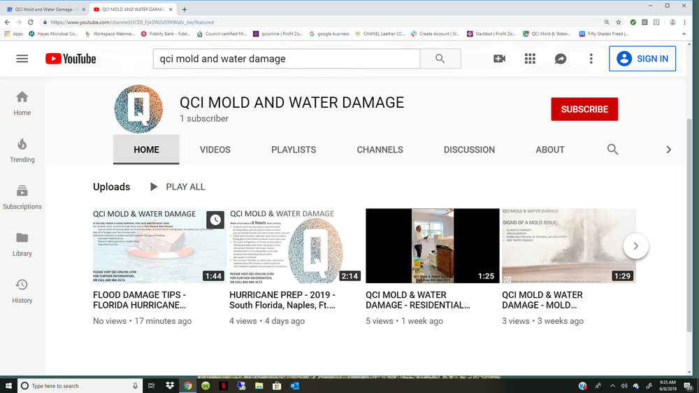
Task: Switch to the CHANNELS channel tab
Action: (x=380, y=150)
